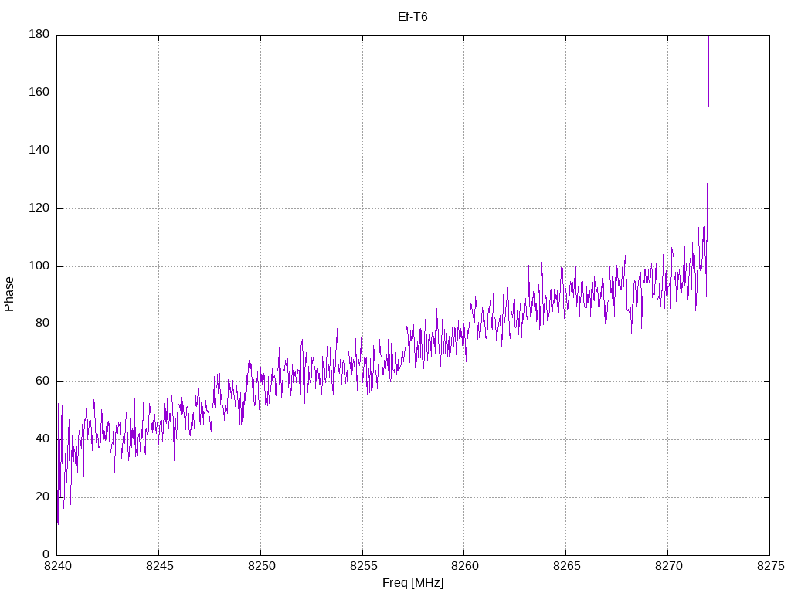Click the plot title Ef-T6
Image resolution: width=791 pixels, height=593 pixels.
click(x=412, y=16)
